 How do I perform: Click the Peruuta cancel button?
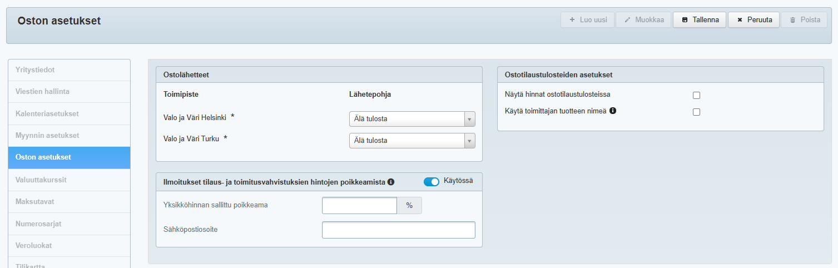tap(754, 20)
